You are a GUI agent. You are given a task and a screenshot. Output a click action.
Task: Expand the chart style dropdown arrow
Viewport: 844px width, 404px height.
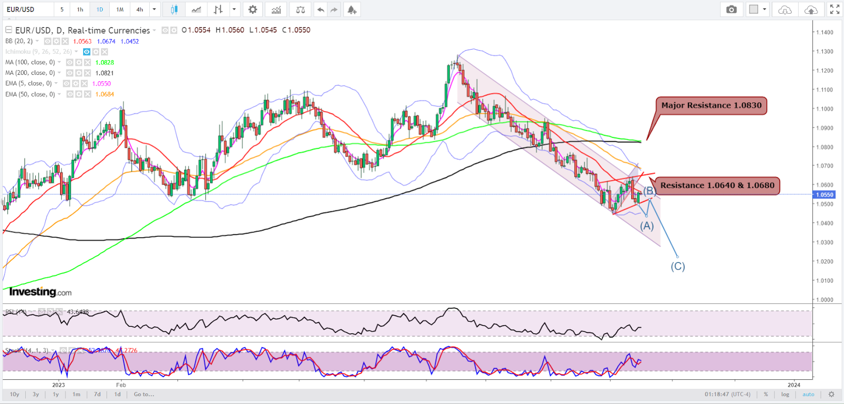[234, 9]
